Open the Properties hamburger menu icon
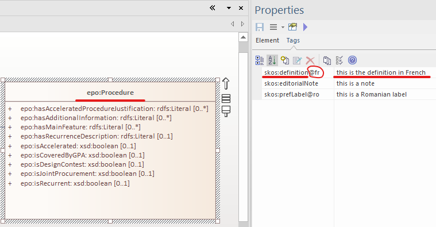Screen dimensions: 436x227 (x=273, y=27)
